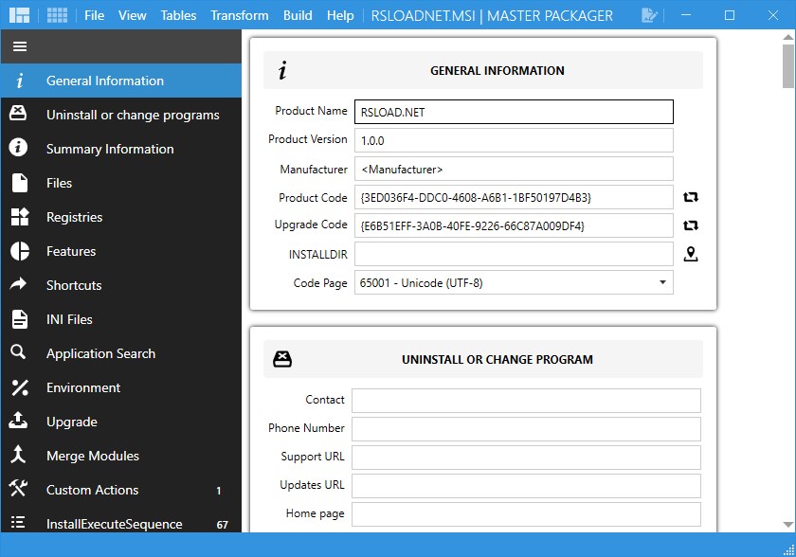
Task: Open the File menu
Action: pyautogui.click(x=95, y=16)
